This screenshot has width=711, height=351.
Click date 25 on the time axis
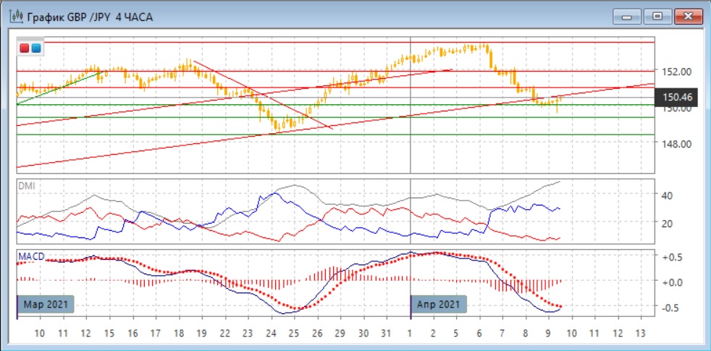[293, 333]
